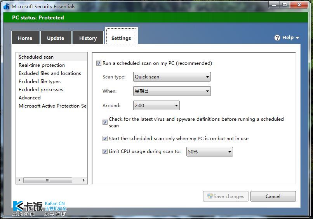This screenshot has height=219, width=313.
Task: Click the right arrow of list scrollbar
Action: (83, 180)
